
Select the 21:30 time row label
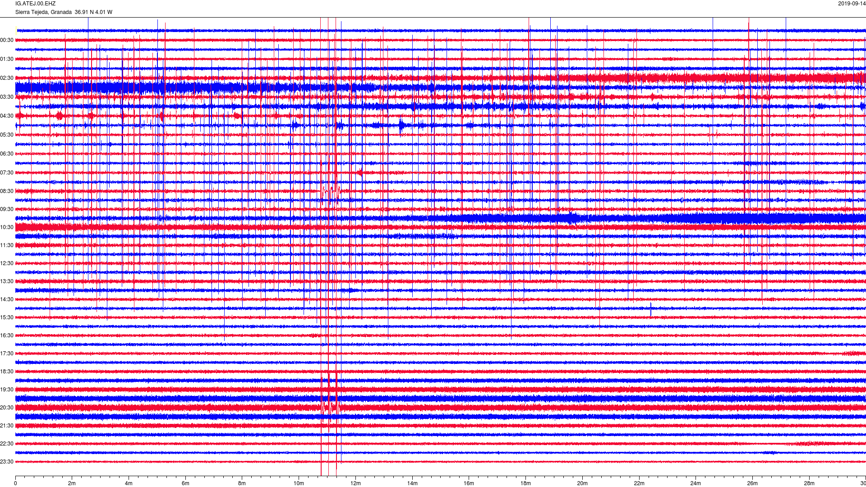point(7,426)
